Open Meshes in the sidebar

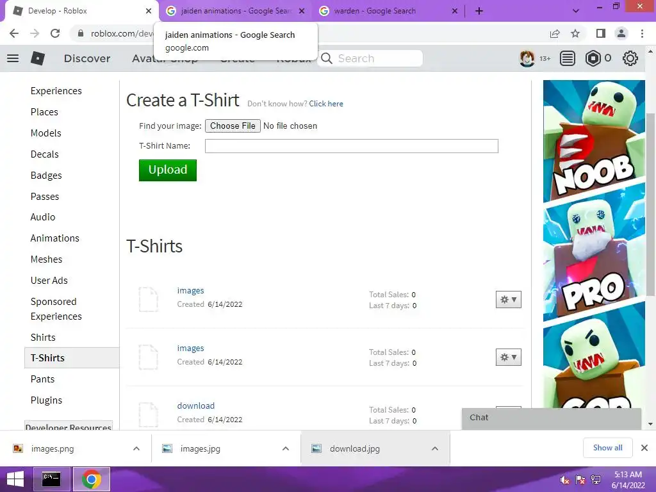(46, 259)
